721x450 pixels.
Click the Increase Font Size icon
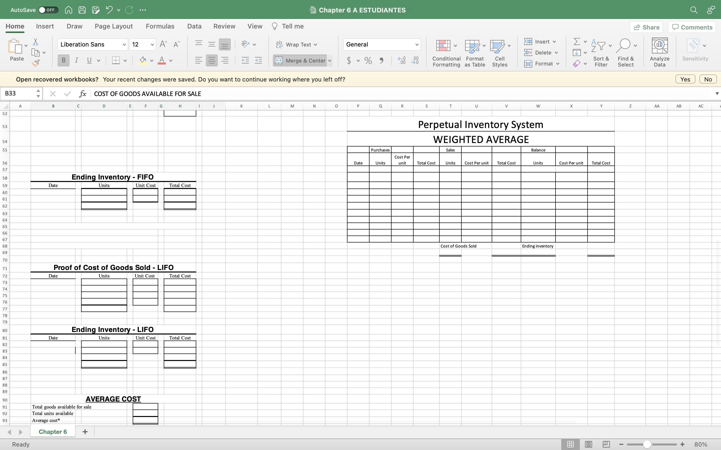(163, 44)
